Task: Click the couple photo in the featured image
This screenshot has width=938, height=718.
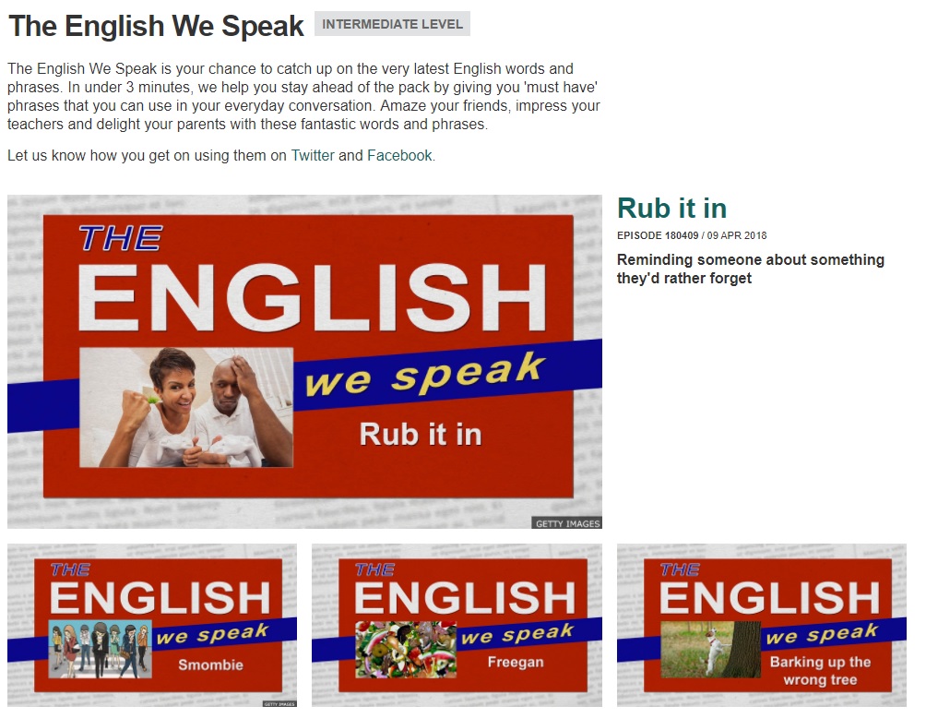Action: [x=186, y=407]
